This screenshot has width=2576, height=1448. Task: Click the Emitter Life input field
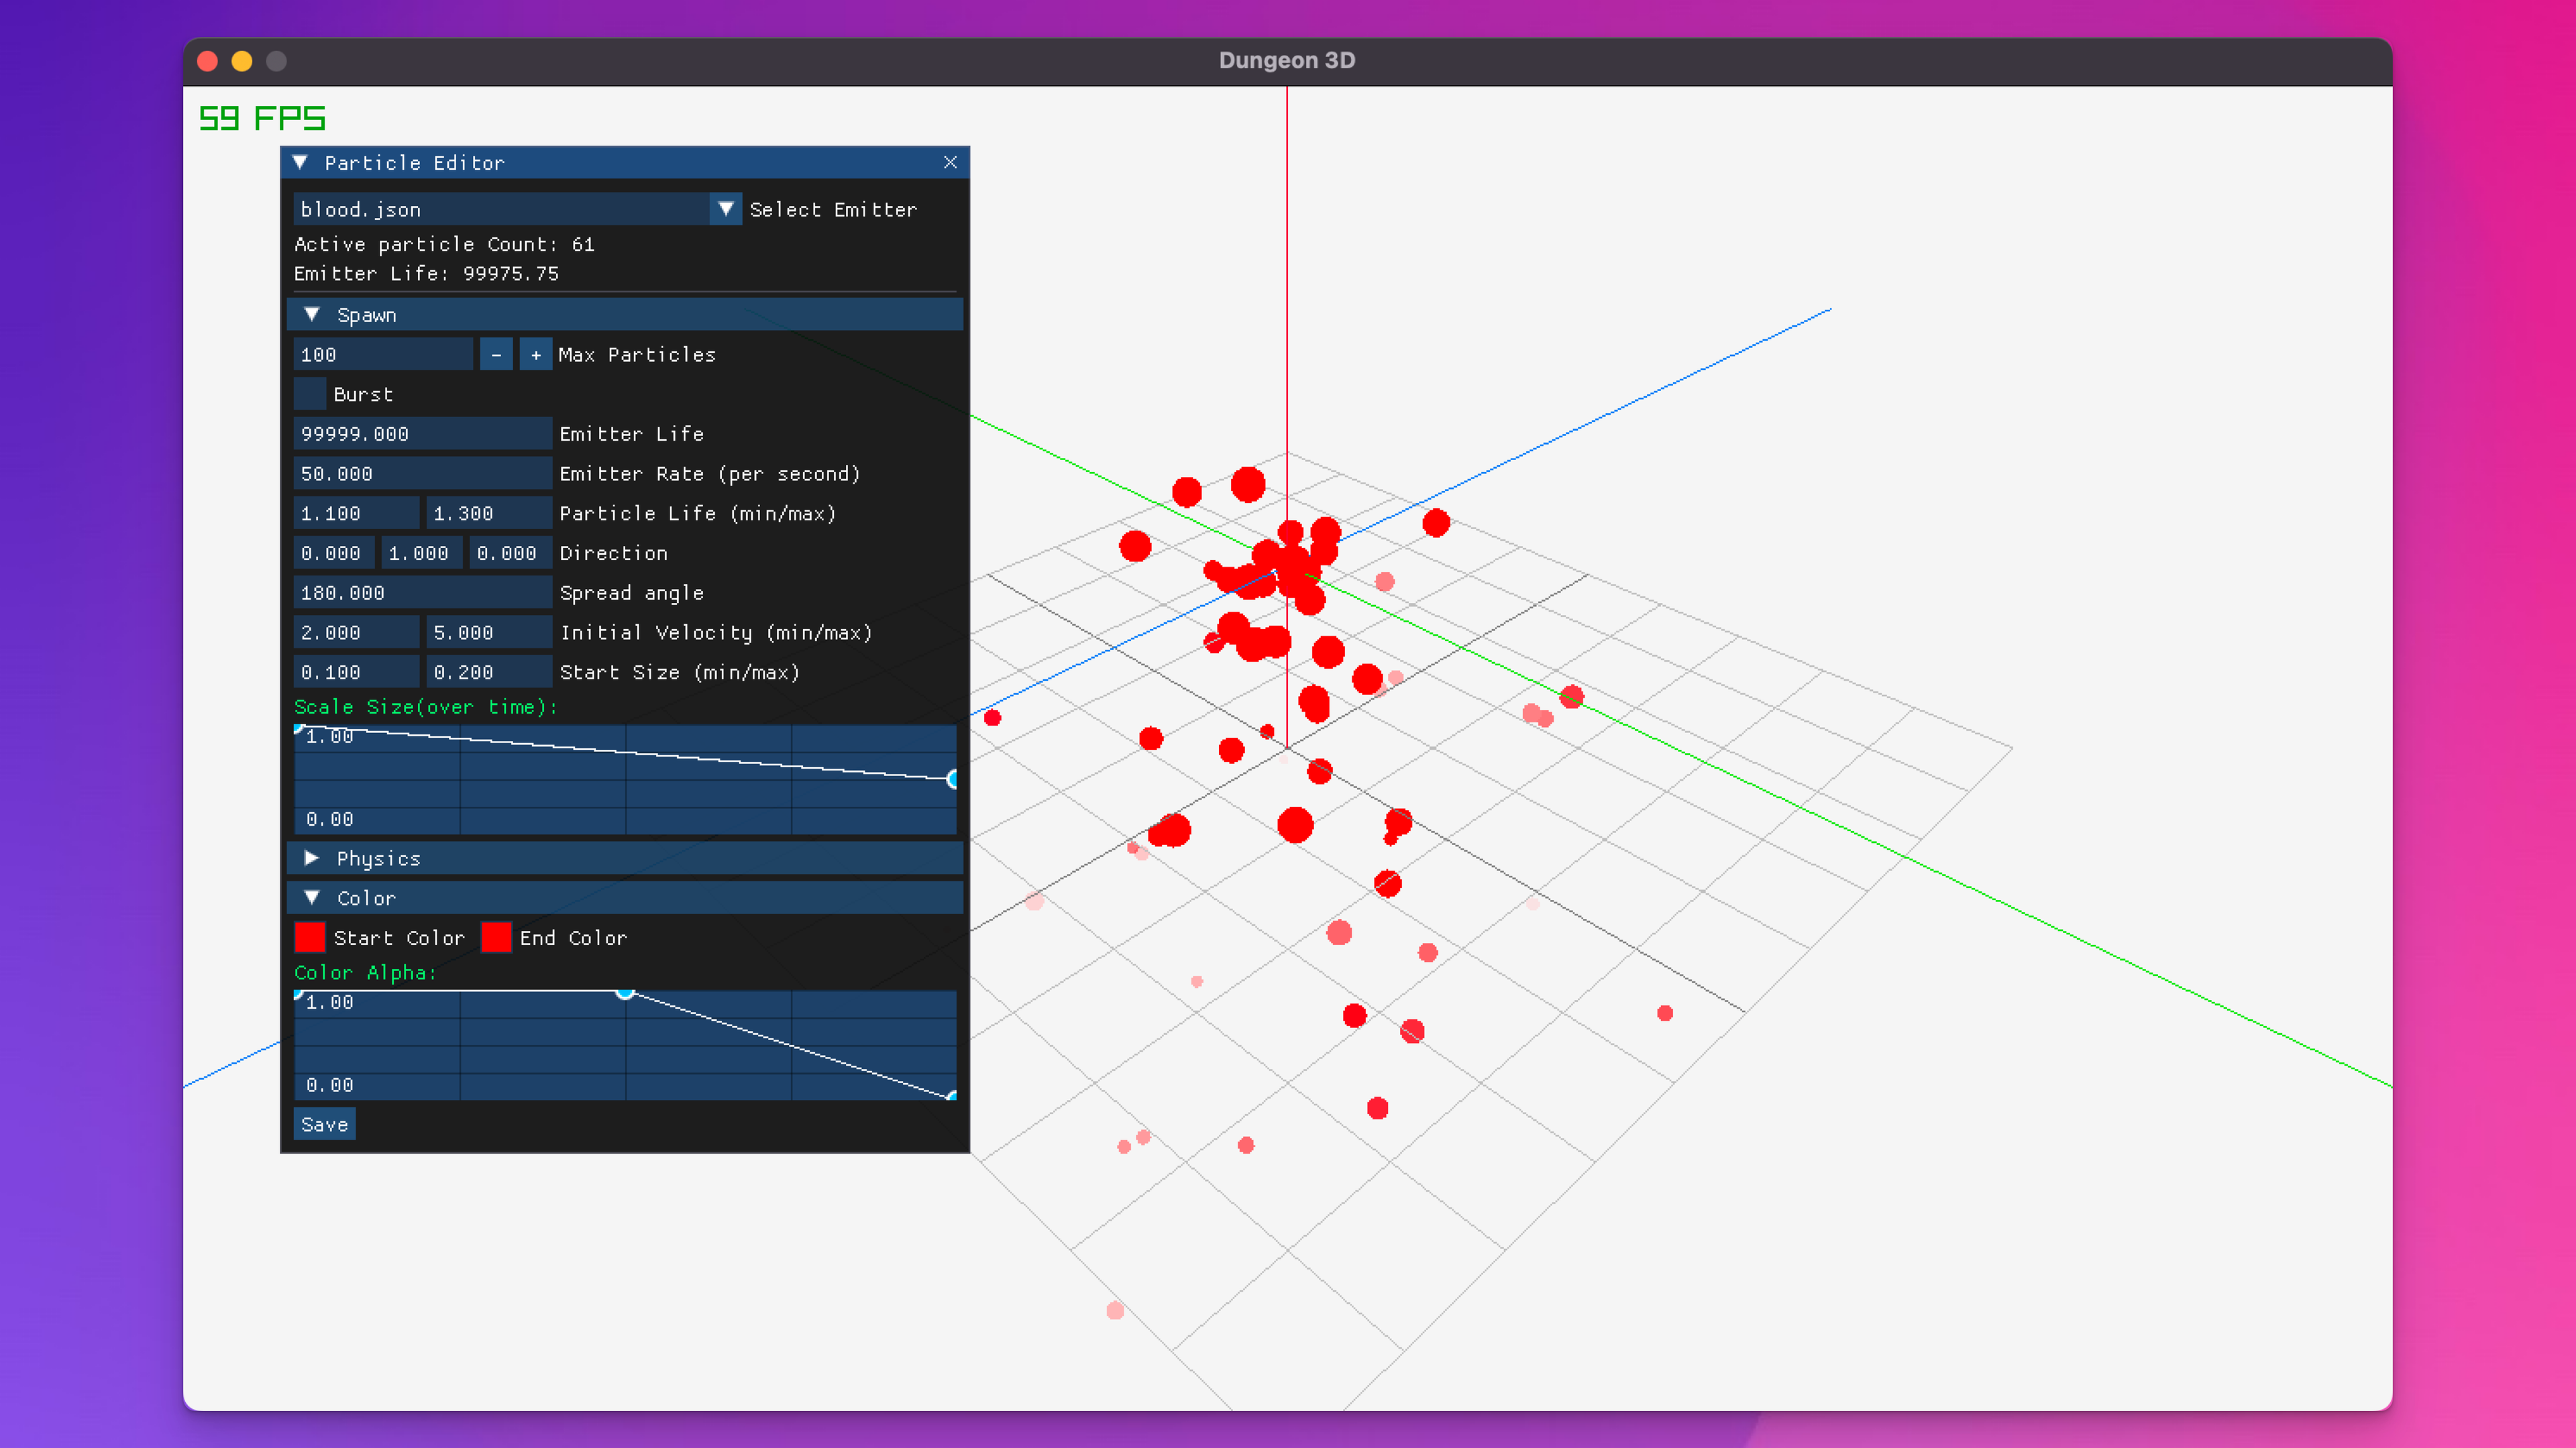[421, 434]
